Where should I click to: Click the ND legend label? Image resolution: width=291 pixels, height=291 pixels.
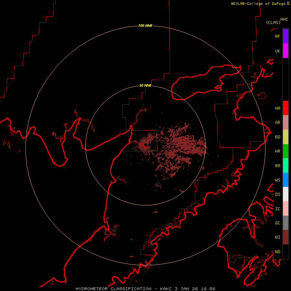pyautogui.click(x=277, y=252)
